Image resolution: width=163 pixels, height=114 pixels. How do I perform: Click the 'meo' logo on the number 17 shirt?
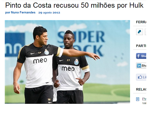point(68,69)
